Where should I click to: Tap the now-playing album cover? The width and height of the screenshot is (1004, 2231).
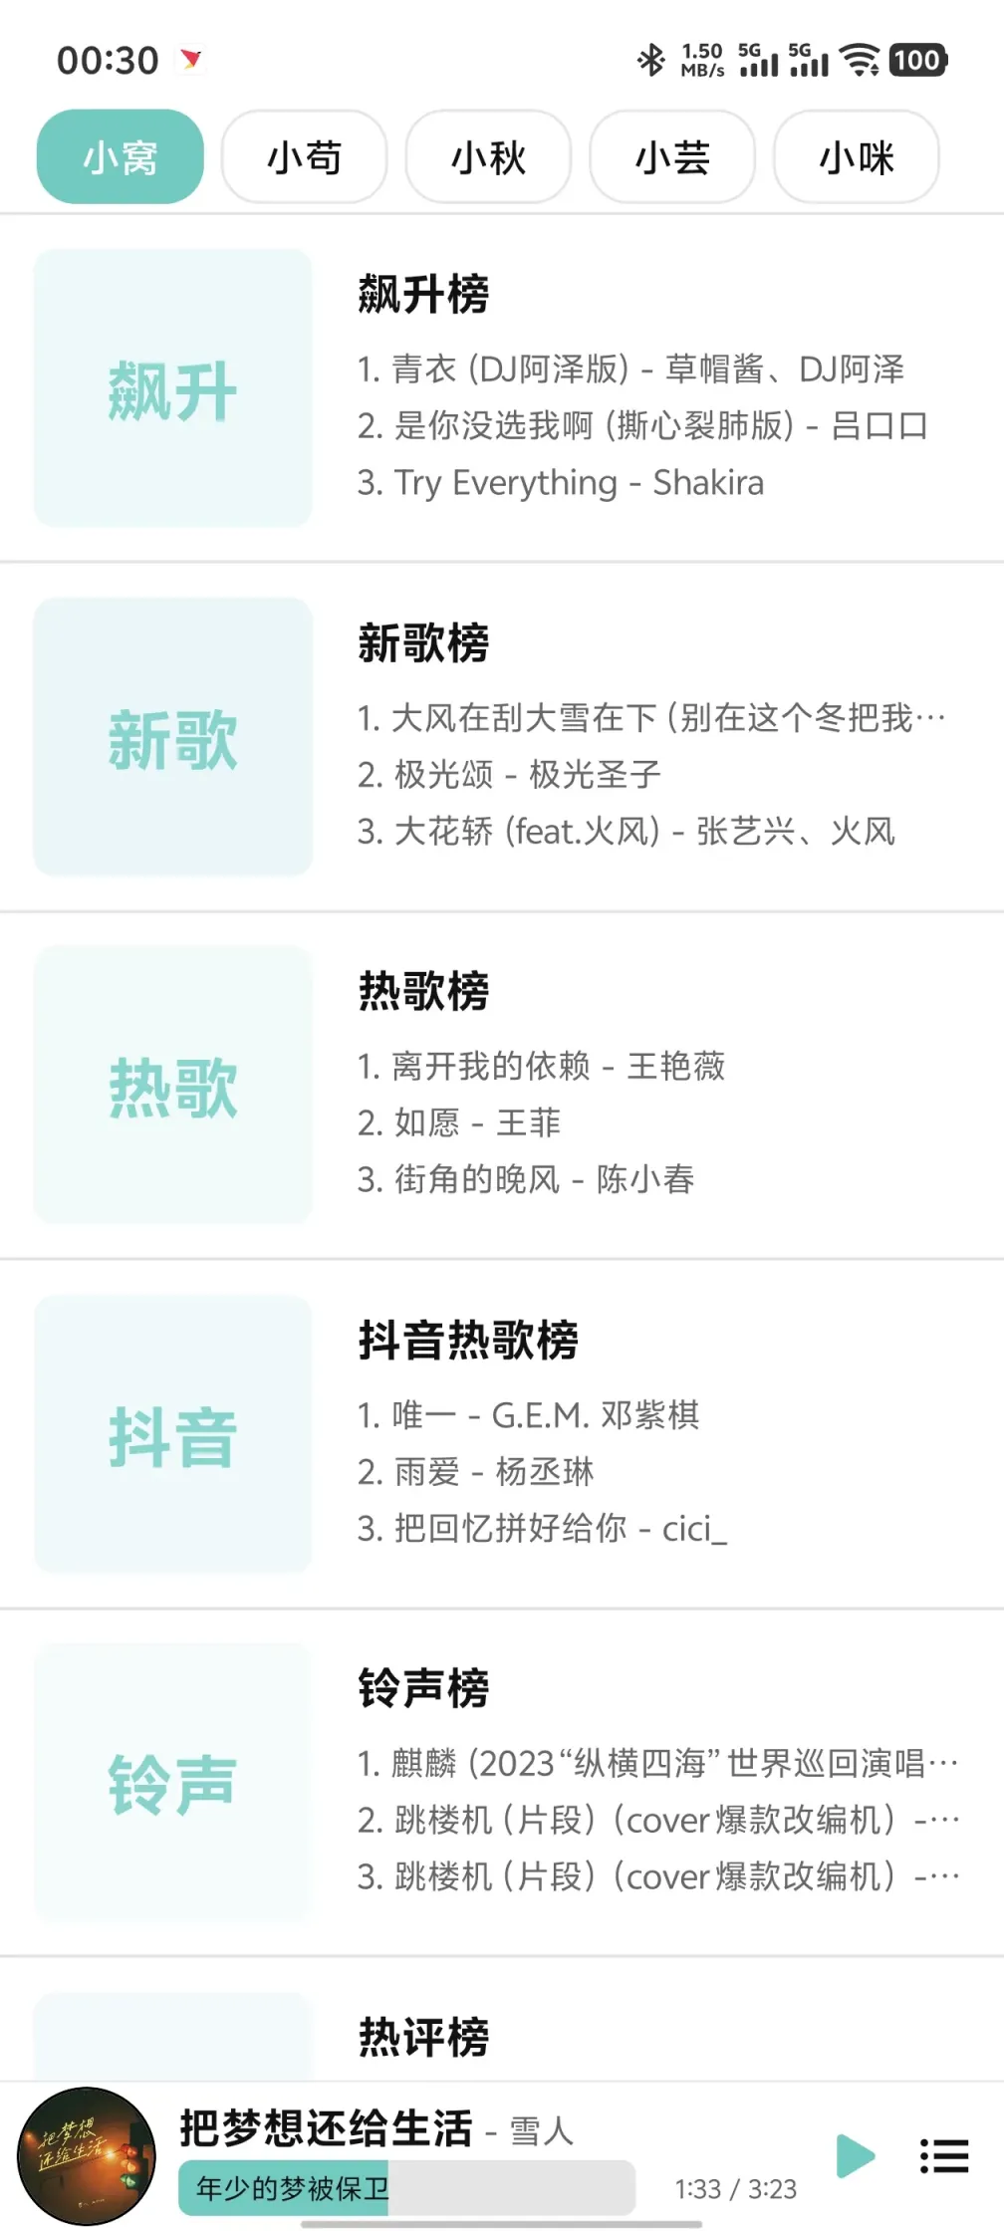(87, 2155)
